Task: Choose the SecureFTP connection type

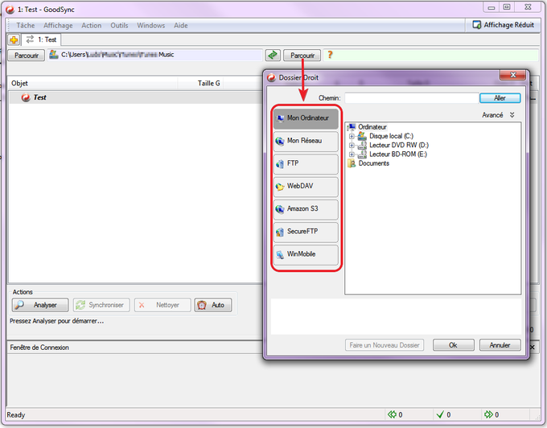Action: (306, 232)
